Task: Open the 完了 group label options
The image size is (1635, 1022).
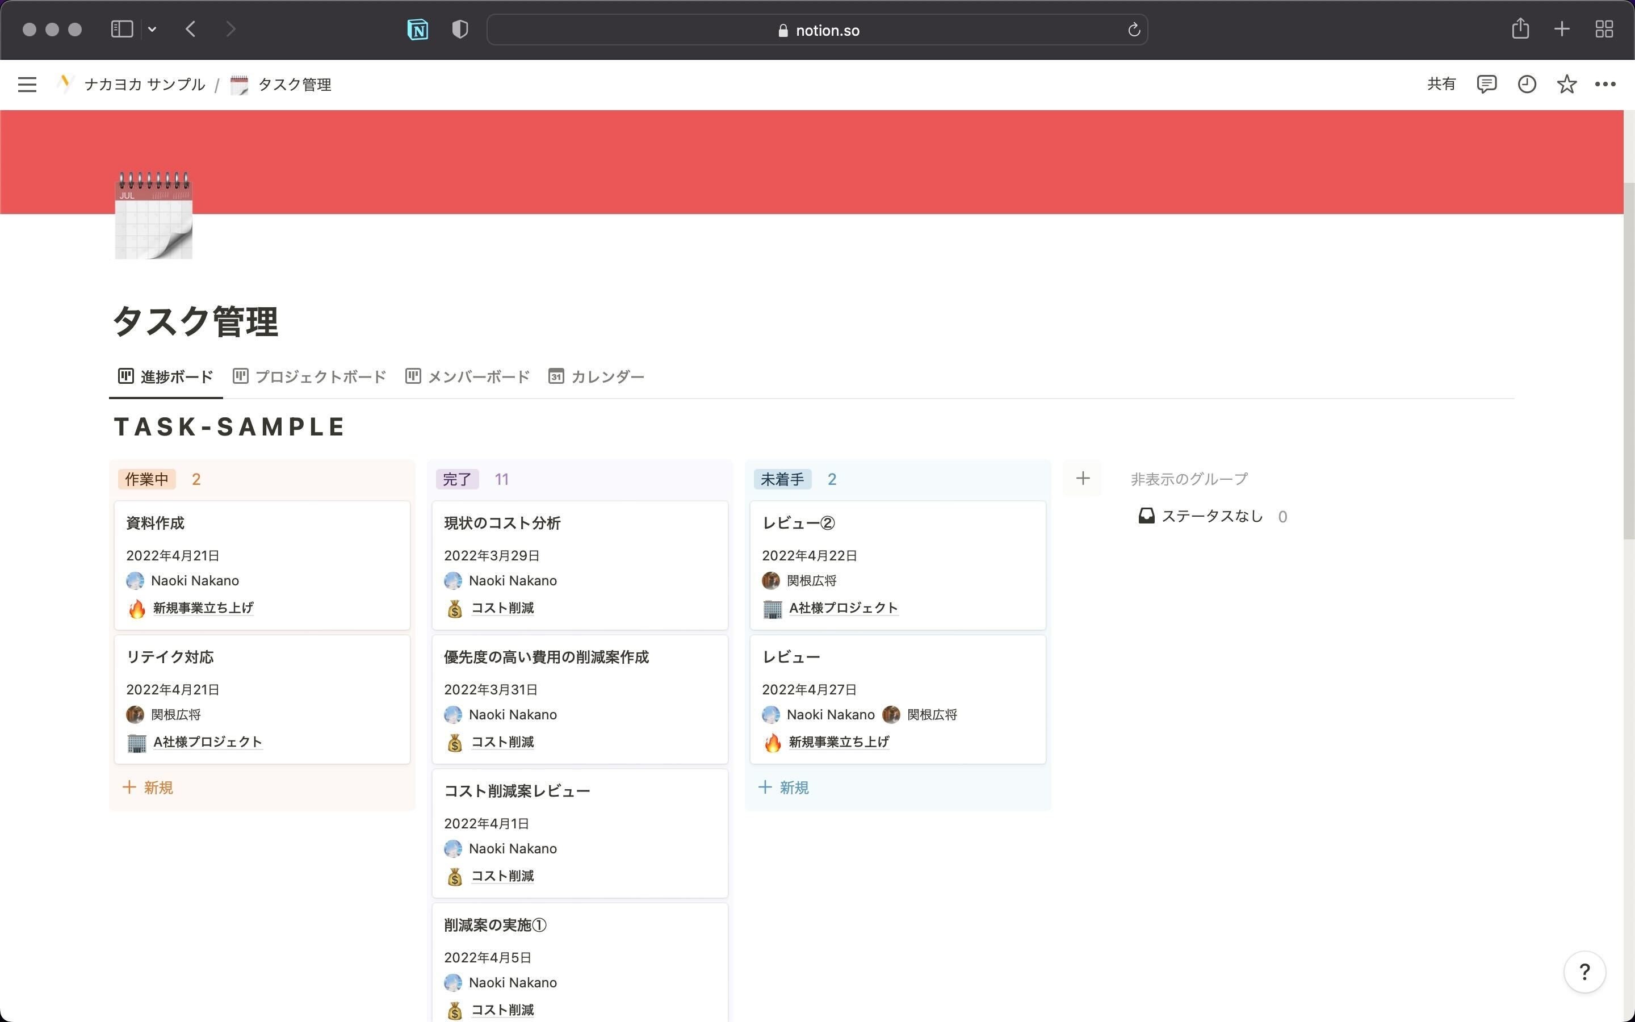Action: 456,479
